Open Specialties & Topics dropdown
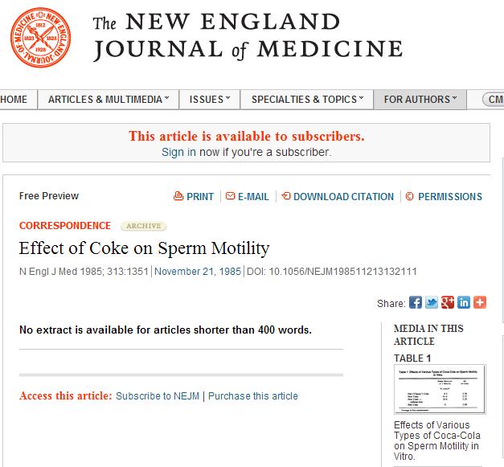 308,100
